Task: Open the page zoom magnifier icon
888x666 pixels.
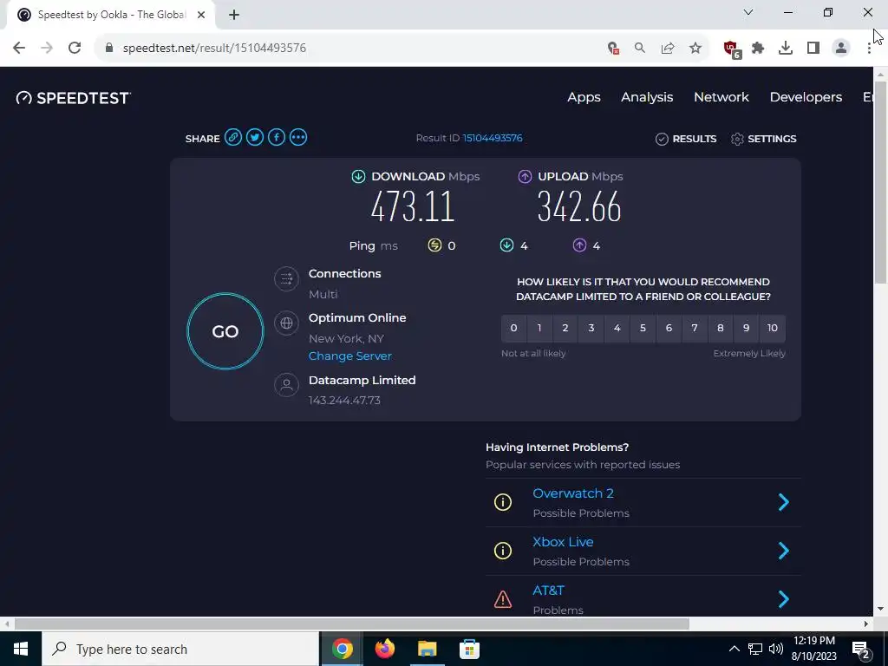Action: click(640, 49)
